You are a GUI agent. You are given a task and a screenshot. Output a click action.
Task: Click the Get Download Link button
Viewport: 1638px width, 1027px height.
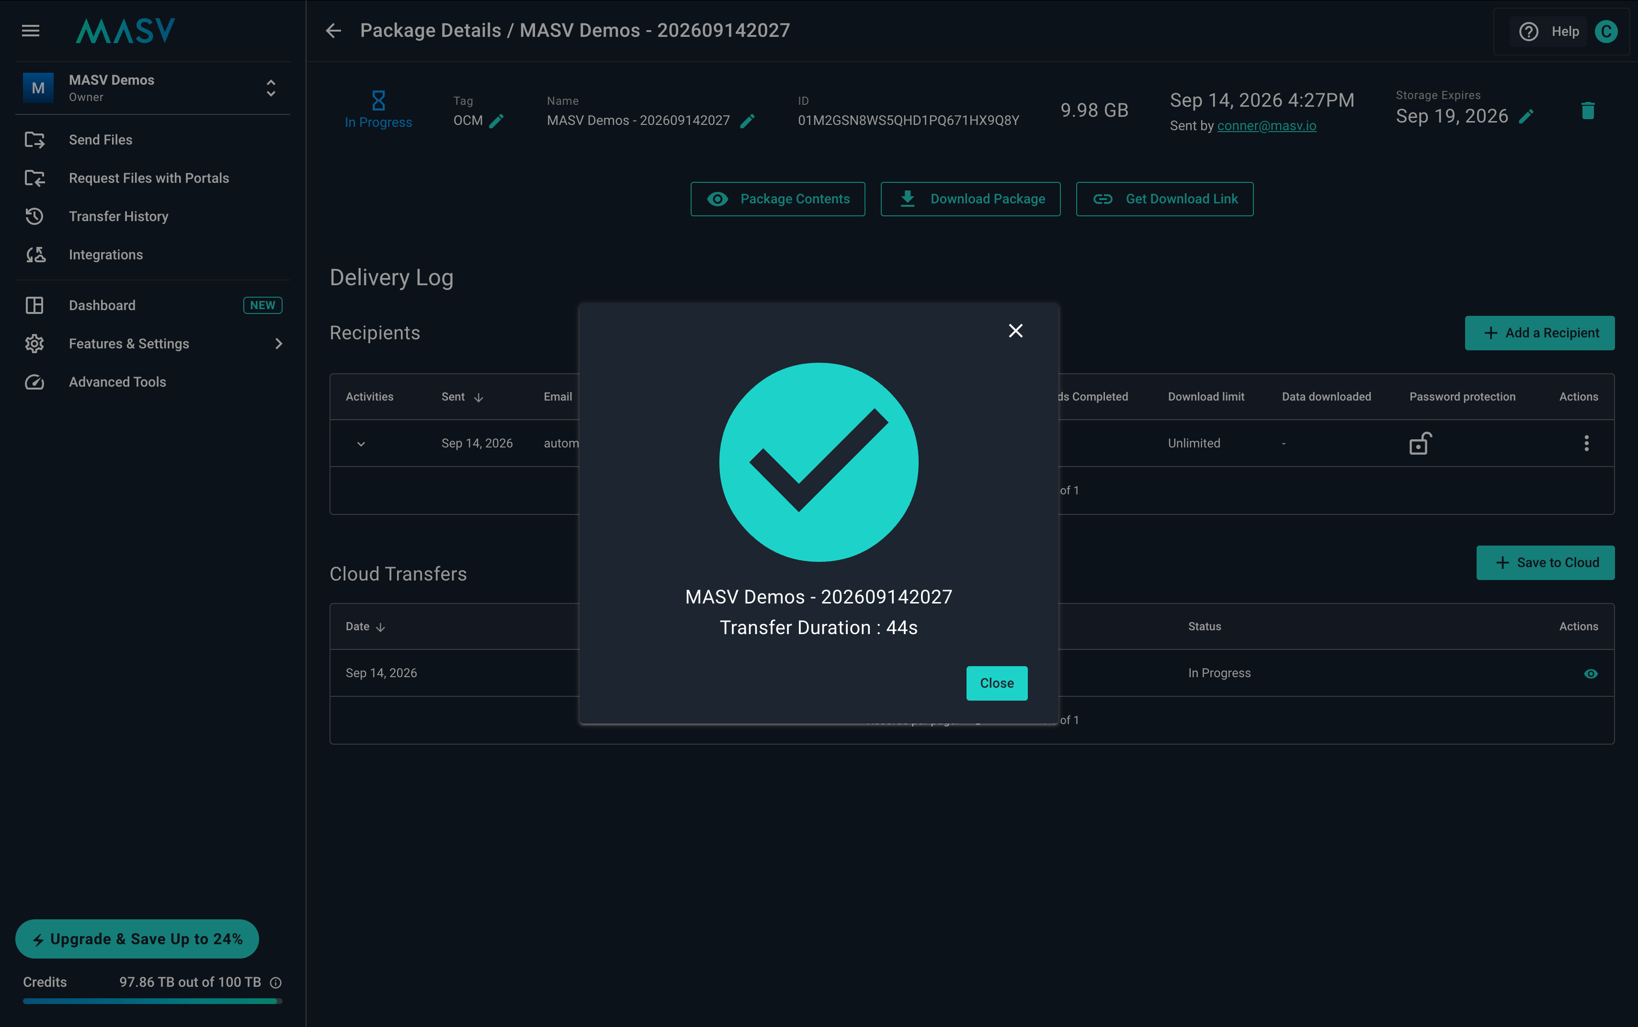(1164, 199)
